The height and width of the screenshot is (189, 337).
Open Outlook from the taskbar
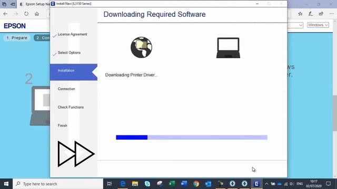[208, 184]
